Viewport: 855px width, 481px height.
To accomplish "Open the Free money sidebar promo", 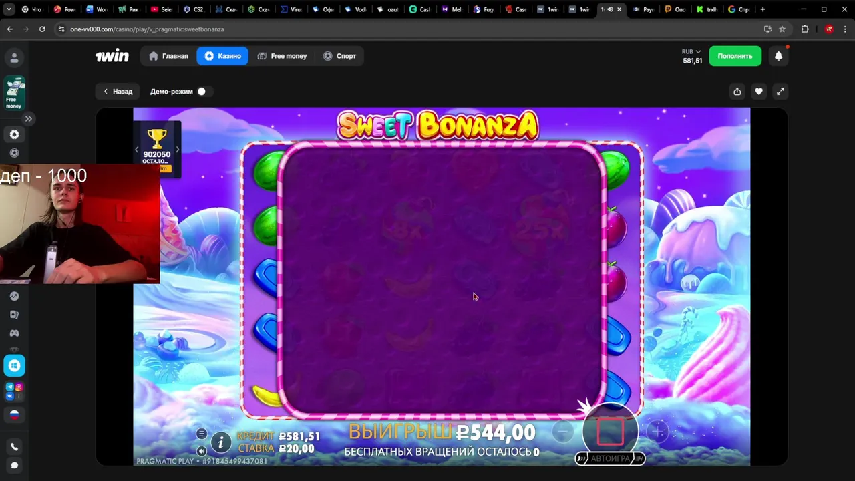I will tap(14, 94).
